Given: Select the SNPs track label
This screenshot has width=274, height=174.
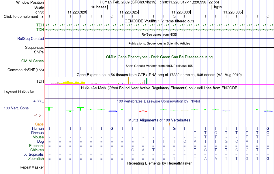Looking at the screenshot, I should point(39,52).
